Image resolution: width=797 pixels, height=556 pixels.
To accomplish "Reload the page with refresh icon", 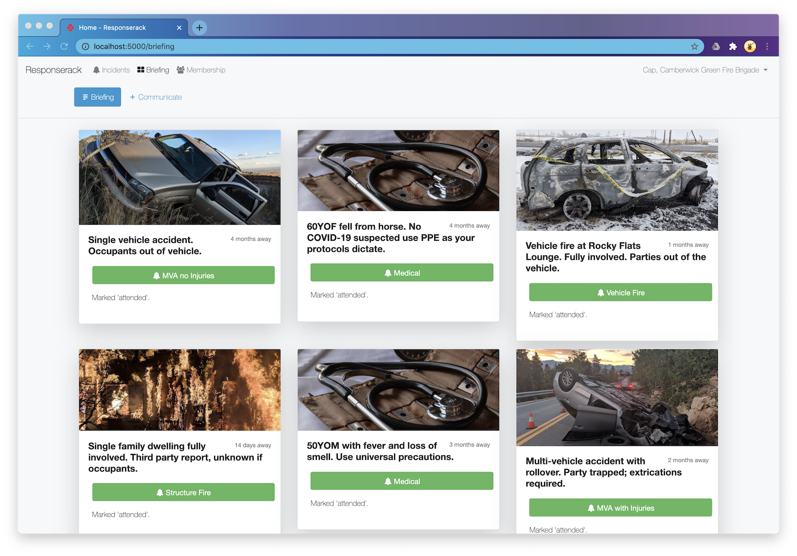I will coord(64,46).
